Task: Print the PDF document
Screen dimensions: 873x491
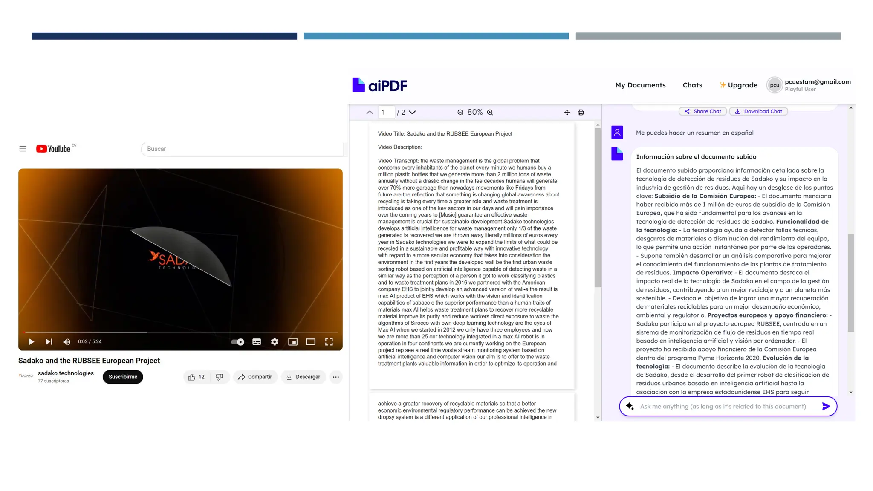Action: pos(581,113)
